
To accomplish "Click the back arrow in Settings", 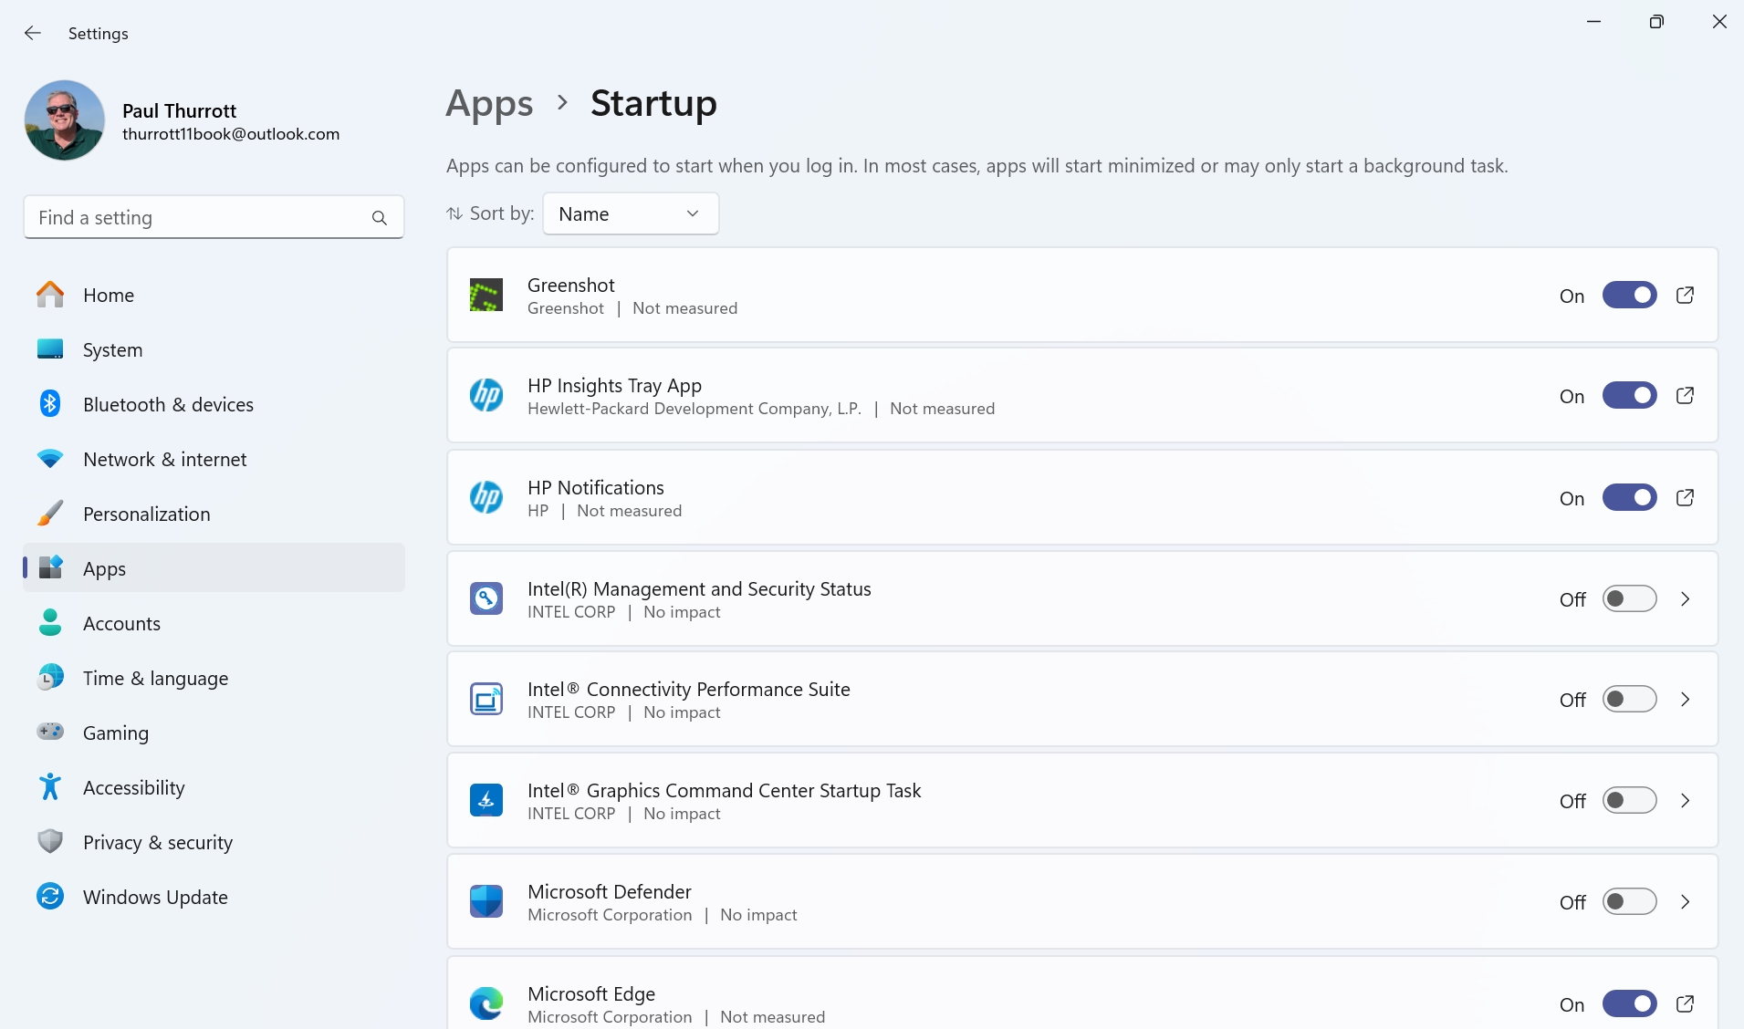I will pyautogui.click(x=33, y=33).
